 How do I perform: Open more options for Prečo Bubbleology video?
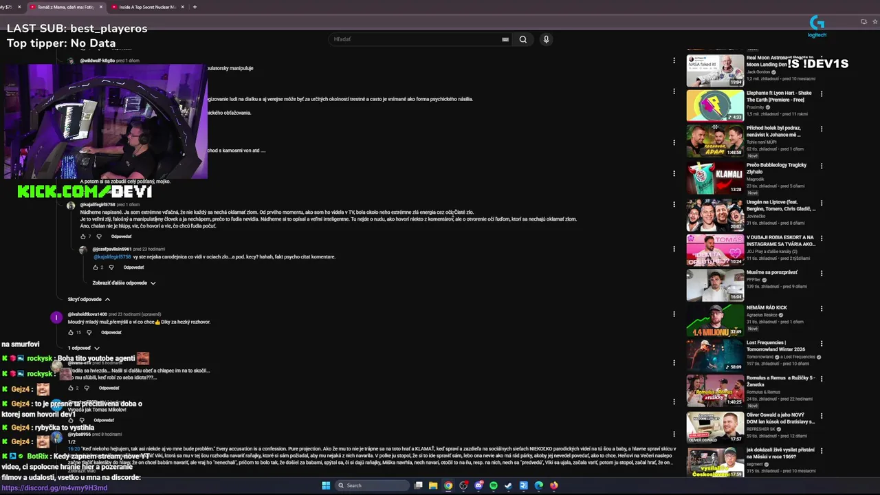[821, 166]
